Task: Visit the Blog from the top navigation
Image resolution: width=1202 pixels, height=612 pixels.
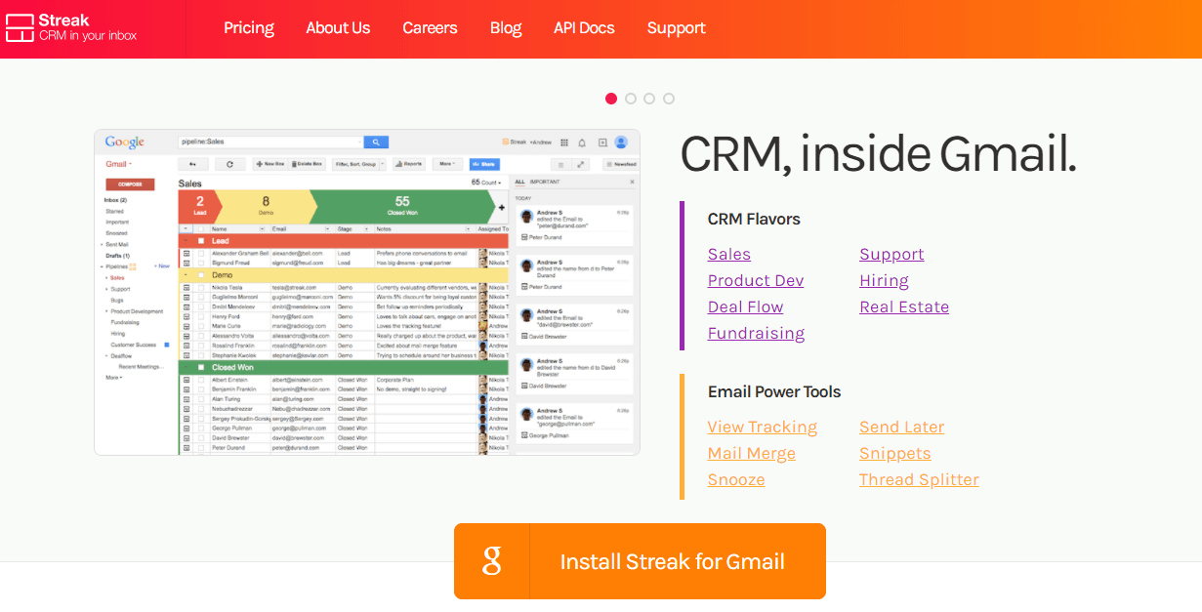Action: click(x=506, y=28)
